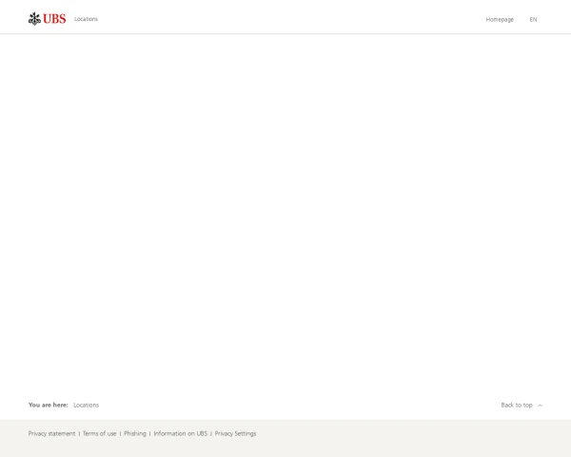
Task: Open Information on UBS footer link
Action: [180, 433]
